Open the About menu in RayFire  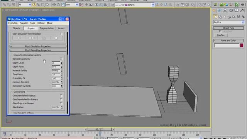[49, 23]
